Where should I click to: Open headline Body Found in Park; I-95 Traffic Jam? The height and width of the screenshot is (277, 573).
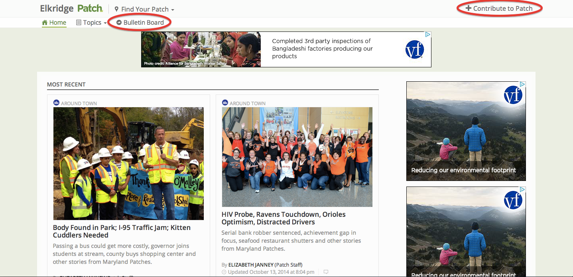click(122, 231)
